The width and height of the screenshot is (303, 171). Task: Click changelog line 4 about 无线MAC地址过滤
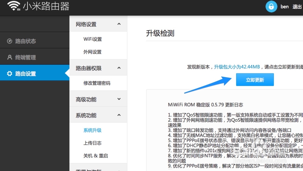[235, 135]
